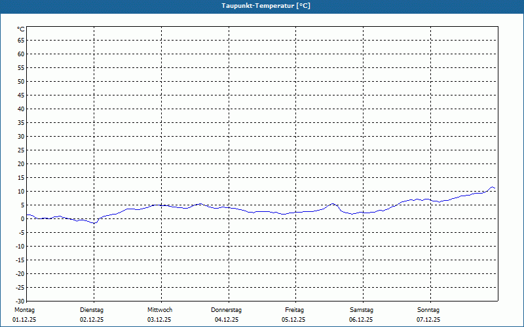Click the 30 value on the y-axis
524x327 pixels.
click(x=21, y=137)
